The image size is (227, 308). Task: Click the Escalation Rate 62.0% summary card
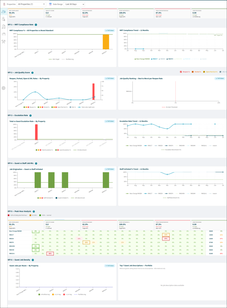(x=99, y=14)
